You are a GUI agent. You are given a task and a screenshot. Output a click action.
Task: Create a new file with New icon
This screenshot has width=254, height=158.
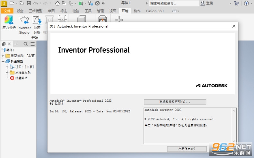(x=12, y=3)
